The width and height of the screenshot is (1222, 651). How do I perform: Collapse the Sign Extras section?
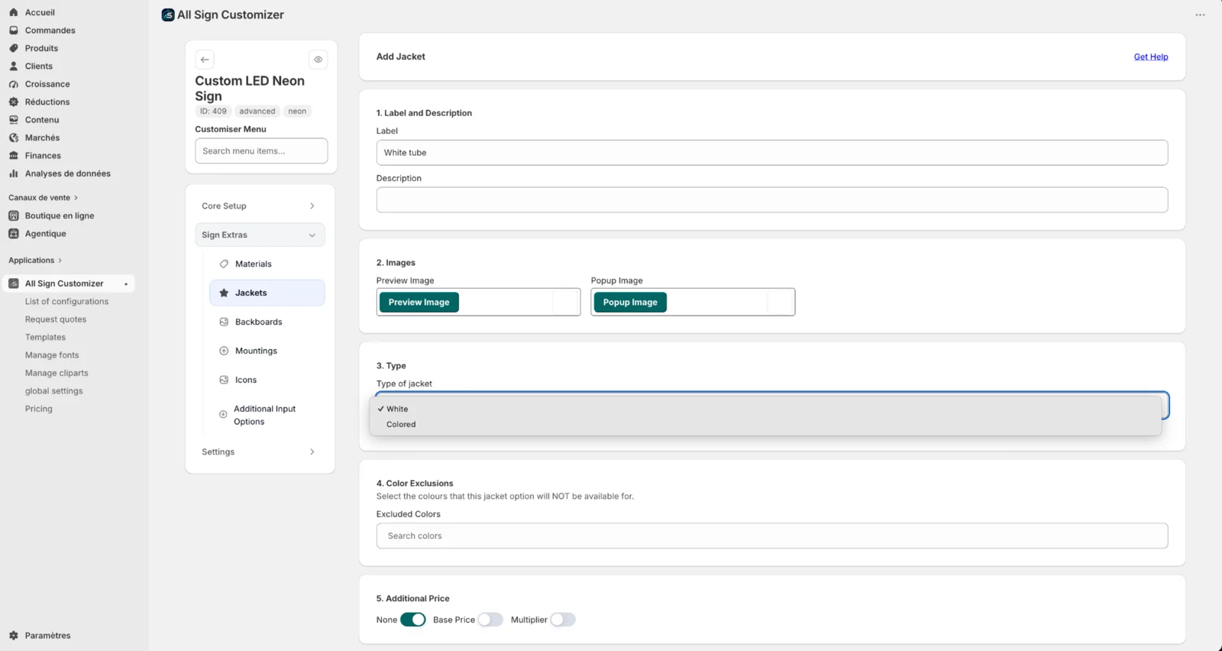pos(260,235)
